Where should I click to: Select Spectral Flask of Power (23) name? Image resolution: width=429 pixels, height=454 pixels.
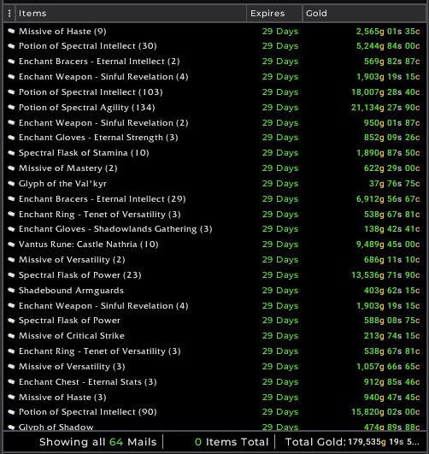click(80, 275)
